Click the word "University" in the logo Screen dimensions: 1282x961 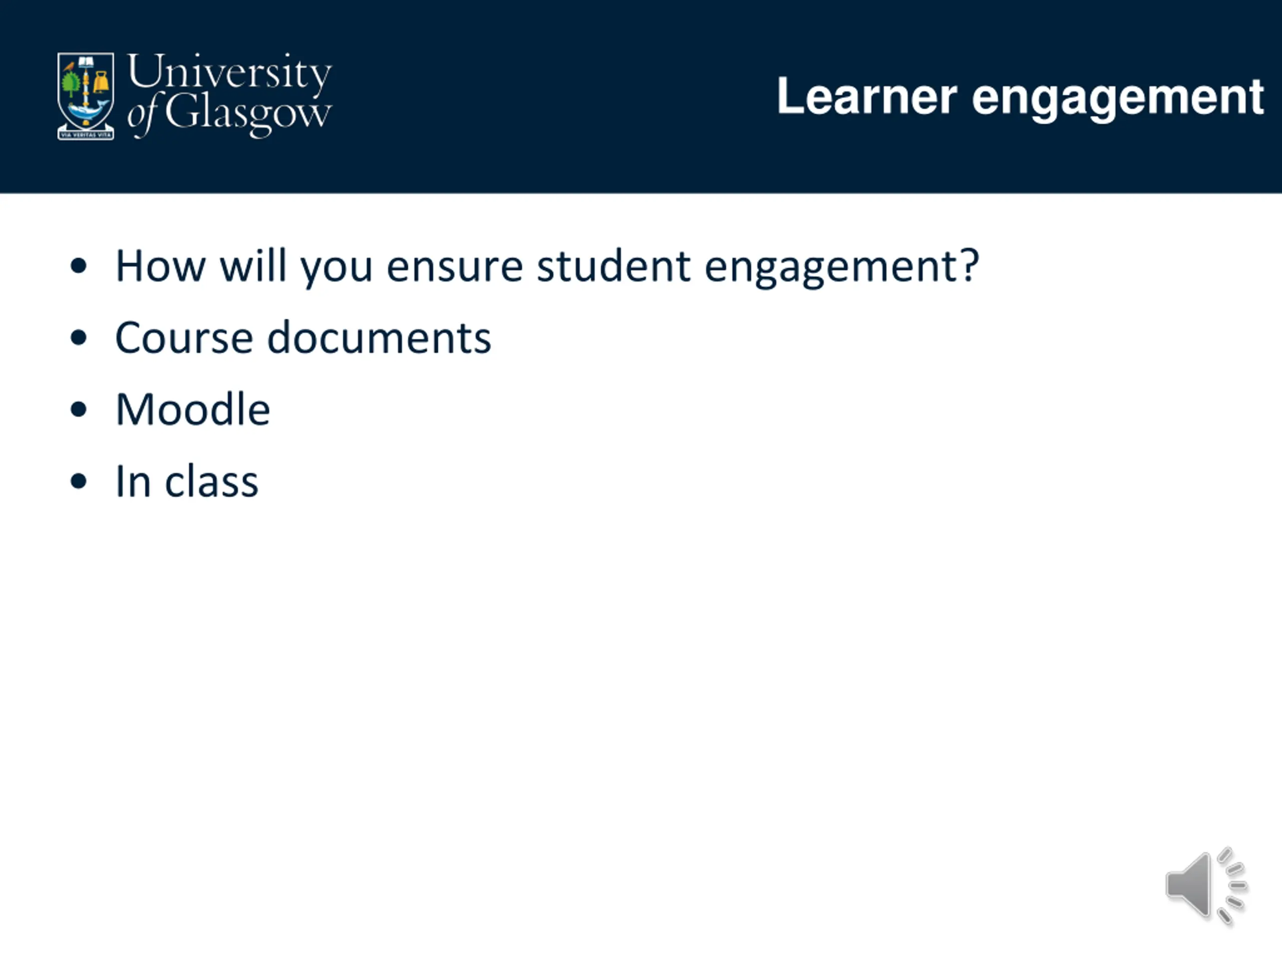click(x=229, y=73)
